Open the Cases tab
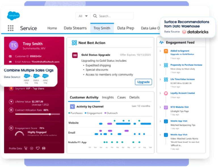Viewport: 218px width, 167px height. (x=121, y=97)
